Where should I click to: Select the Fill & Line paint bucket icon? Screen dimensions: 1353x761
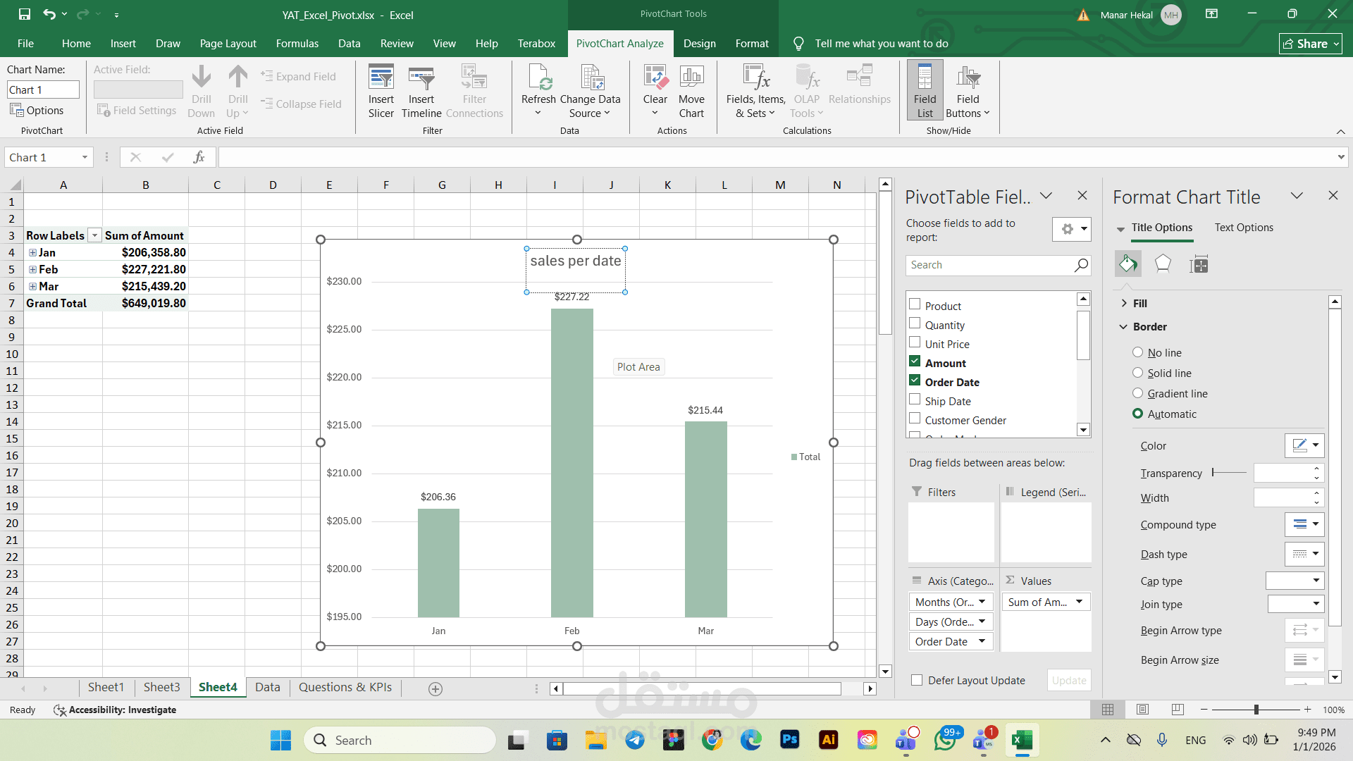tap(1127, 264)
